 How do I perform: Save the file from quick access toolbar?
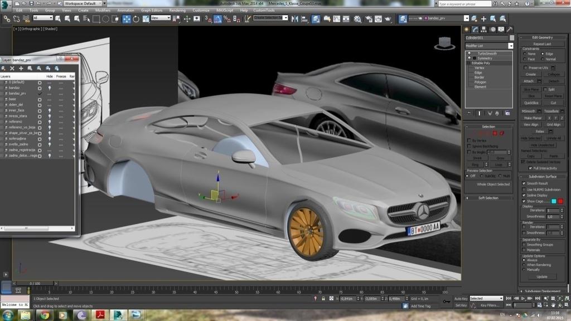tap(31, 3)
